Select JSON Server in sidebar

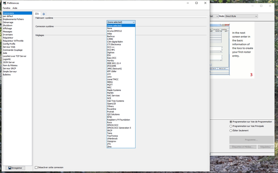tap(17, 62)
